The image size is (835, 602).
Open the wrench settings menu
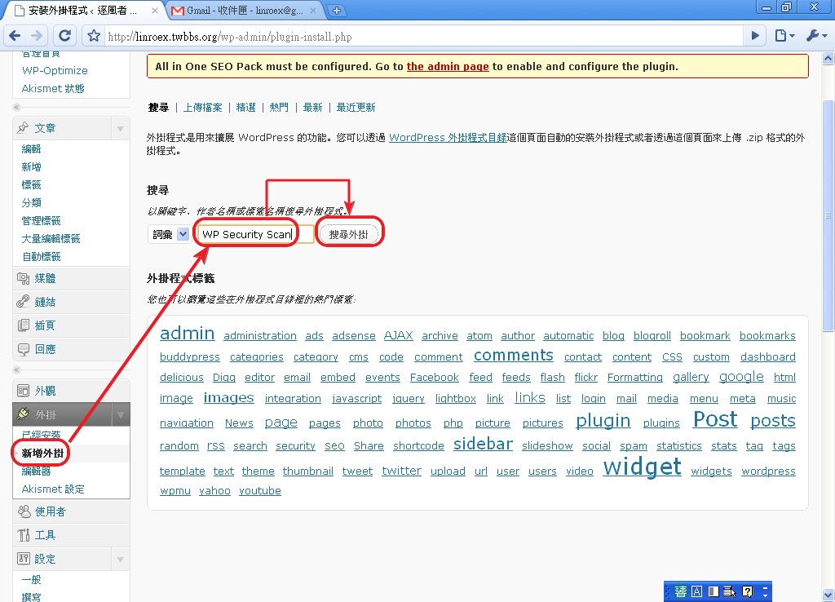click(x=815, y=36)
